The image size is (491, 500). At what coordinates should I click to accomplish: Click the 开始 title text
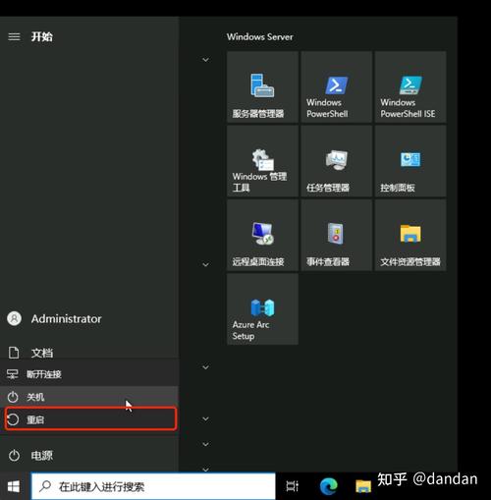42,36
